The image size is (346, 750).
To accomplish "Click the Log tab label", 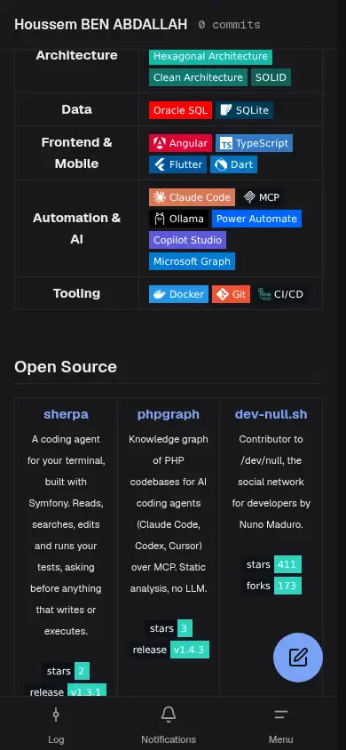I will click(x=56, y=739).
